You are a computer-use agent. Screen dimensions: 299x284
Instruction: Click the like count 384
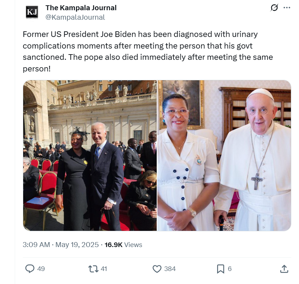click(170, 269)
